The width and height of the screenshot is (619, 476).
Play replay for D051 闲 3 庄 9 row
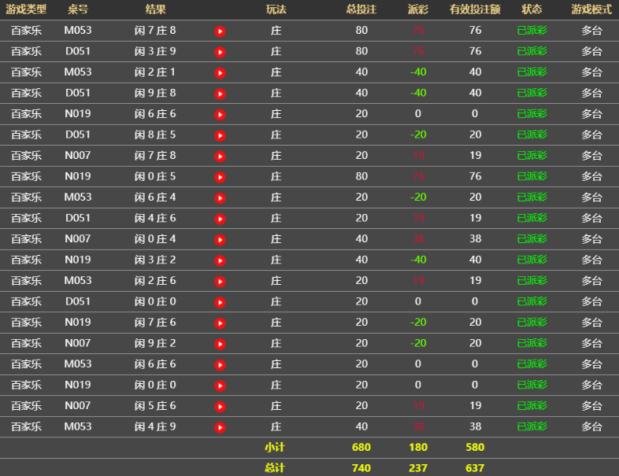pyautogui.click(x=220, y=52)
